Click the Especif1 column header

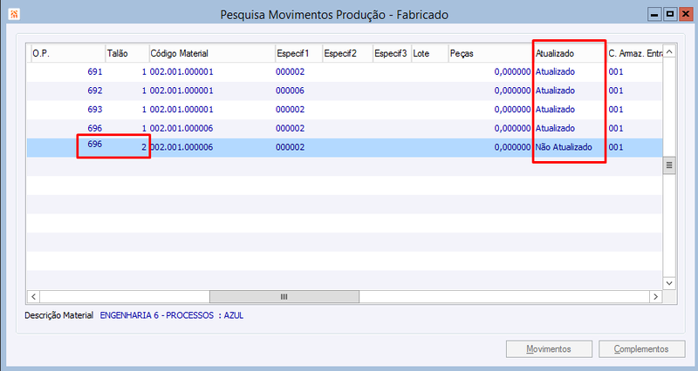coord(298,53)
